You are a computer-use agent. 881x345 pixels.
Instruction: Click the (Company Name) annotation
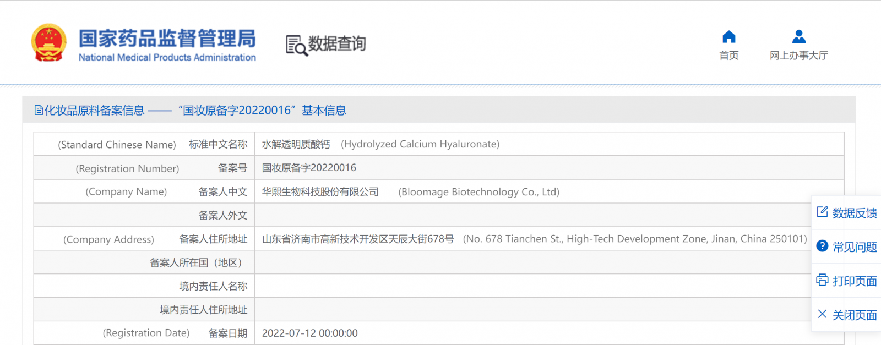[x=126, y=191]
